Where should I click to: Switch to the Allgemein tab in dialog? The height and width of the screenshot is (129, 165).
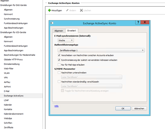(59, 31)
